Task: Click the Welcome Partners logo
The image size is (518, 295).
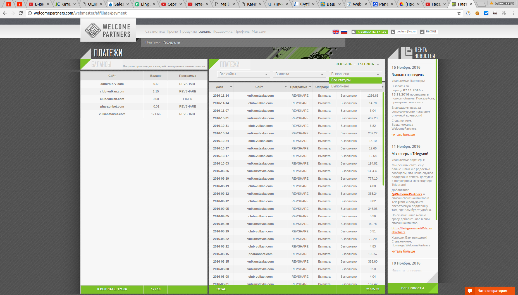Action: pos(108,30)
